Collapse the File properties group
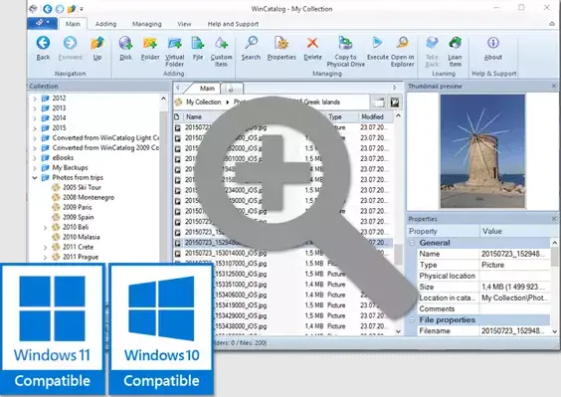 pos(412,320)
